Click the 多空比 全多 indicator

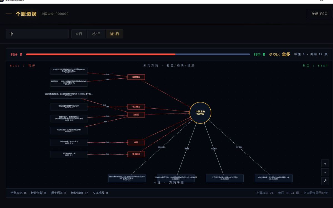pos(279,54)
